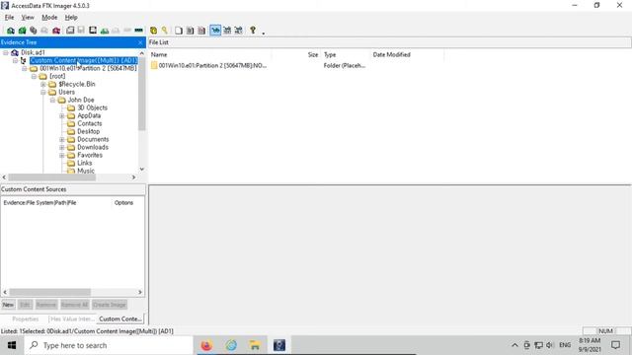Select the Music folder in tree
Viewport: 632px width, 355px height.
[x=86, y=171]
